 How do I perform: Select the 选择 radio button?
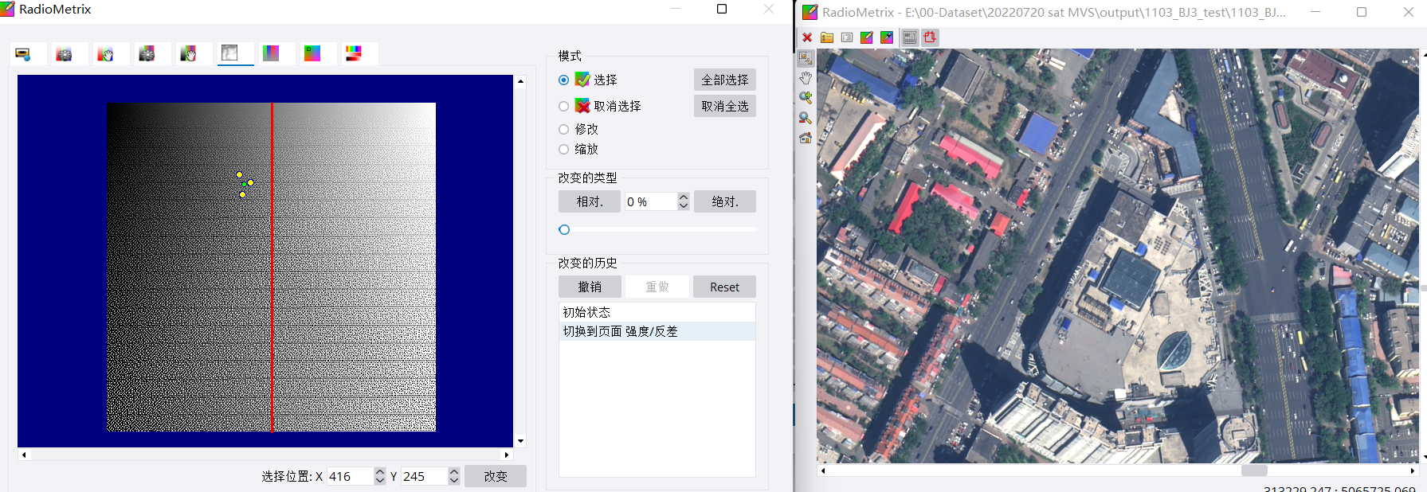click(x=564, y=80)
